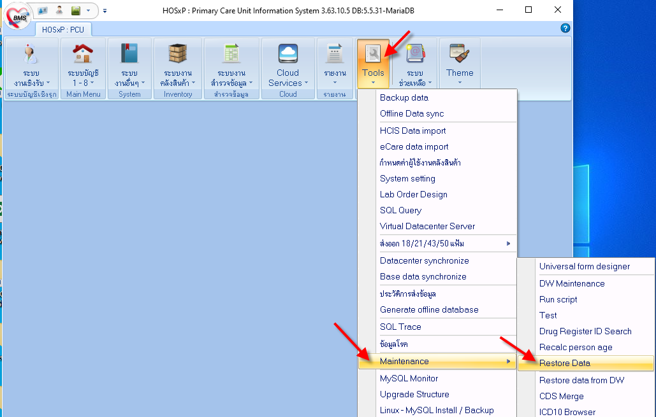This screenshot has height=417, width=656.
Task: Select Offline Data sync menu item
Action: click(x=437, y=114)
